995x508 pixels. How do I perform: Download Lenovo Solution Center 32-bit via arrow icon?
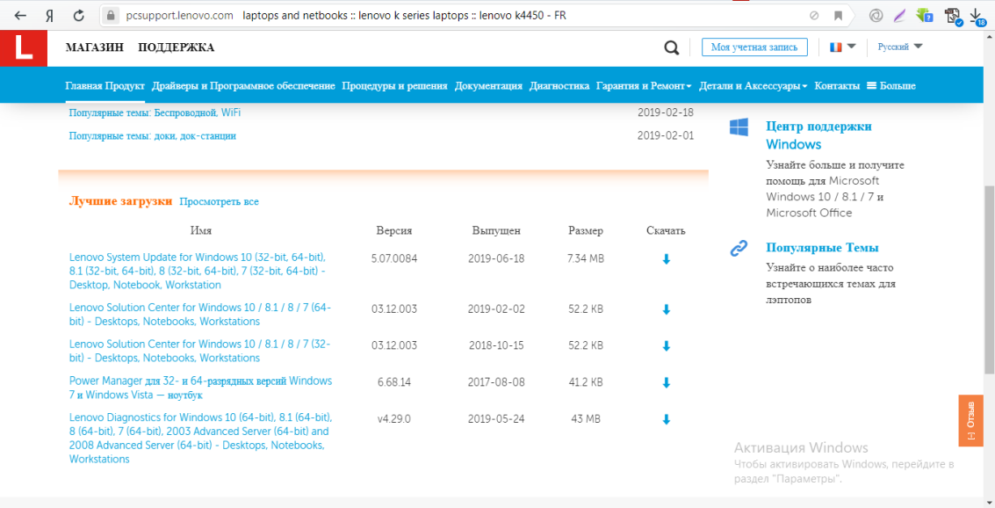pos(667,346)
